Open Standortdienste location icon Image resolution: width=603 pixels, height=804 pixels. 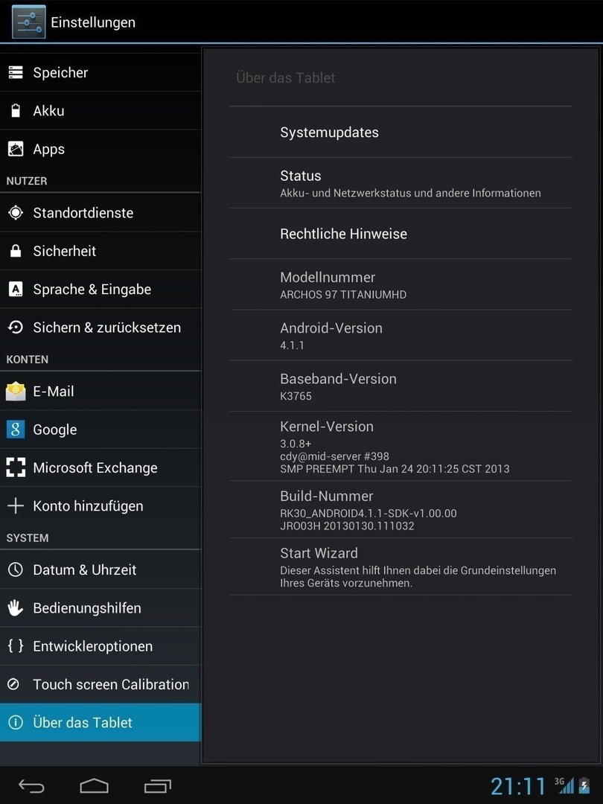[16, 212]
